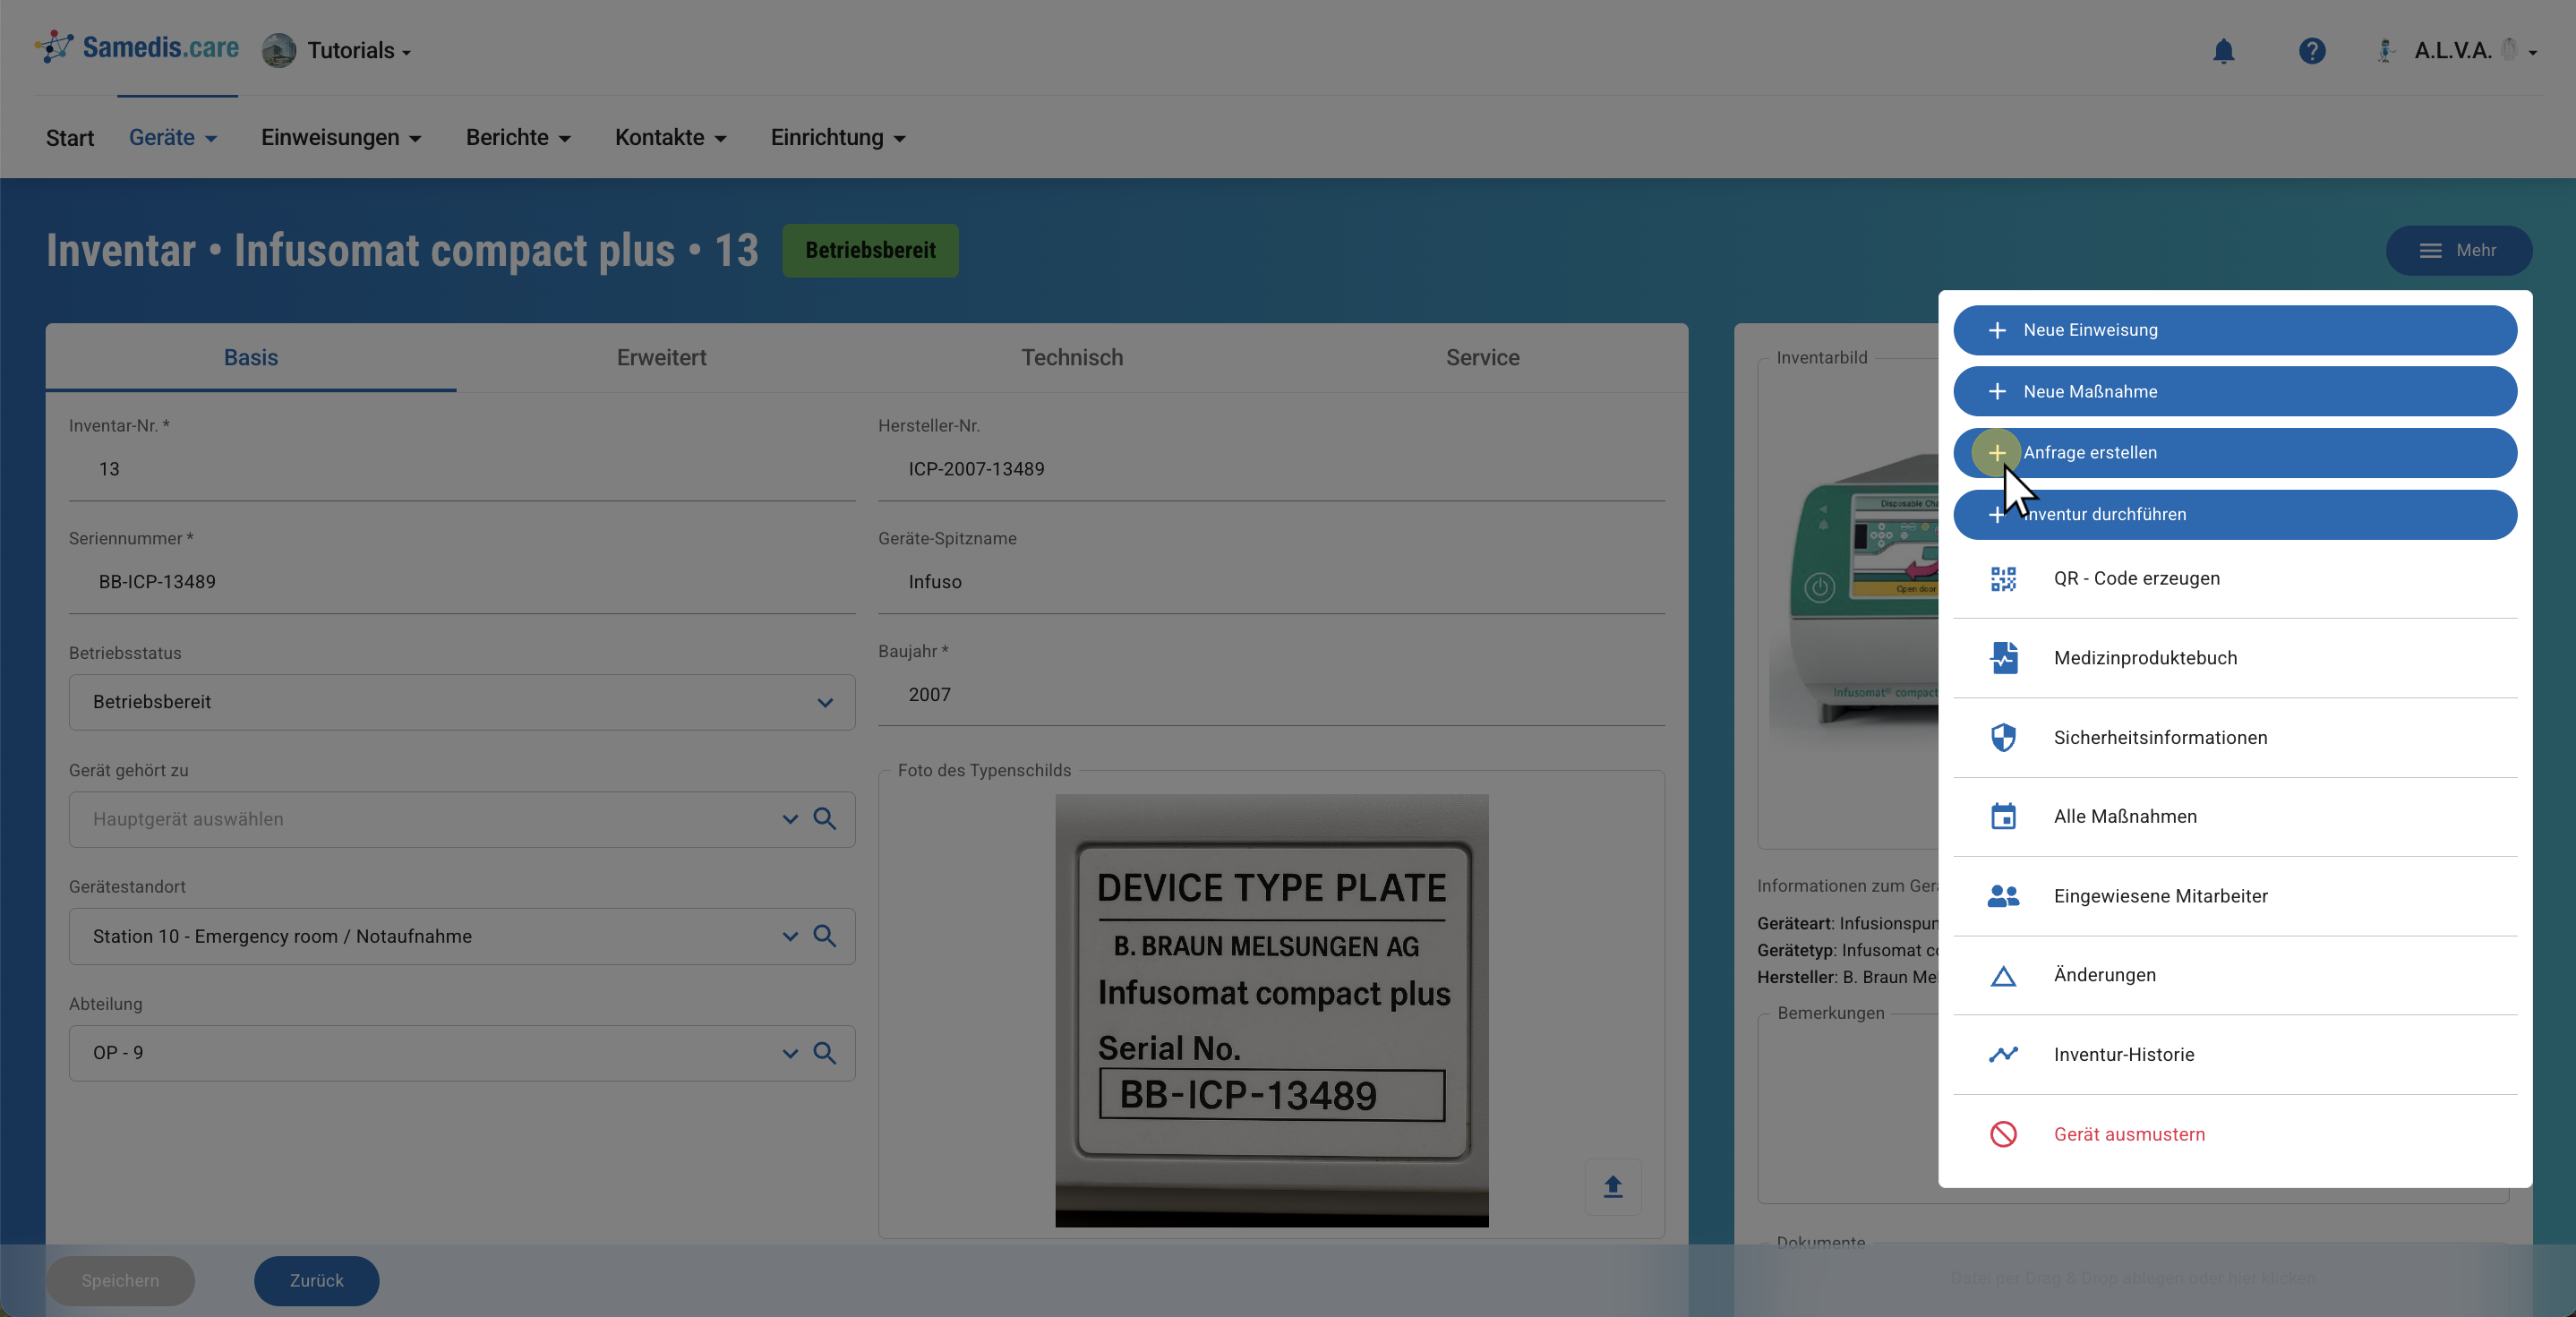Screen dimensions: 2576x1317
Task: Upload a type plate photo
Action: click(1612, 1187)
